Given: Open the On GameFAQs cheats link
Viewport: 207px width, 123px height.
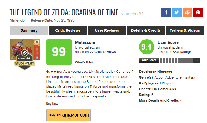Looking at the screenshot, I should pos(164,89).
